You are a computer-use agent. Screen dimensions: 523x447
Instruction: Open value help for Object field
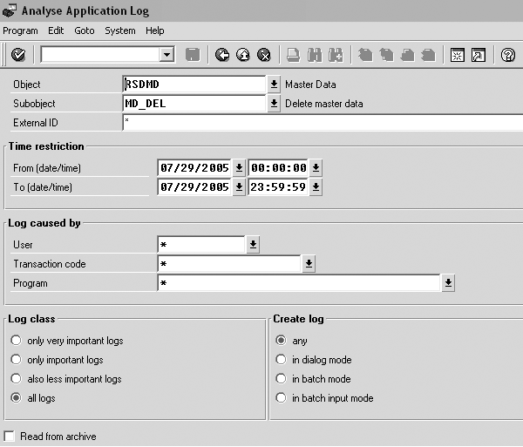coord(274,85)
